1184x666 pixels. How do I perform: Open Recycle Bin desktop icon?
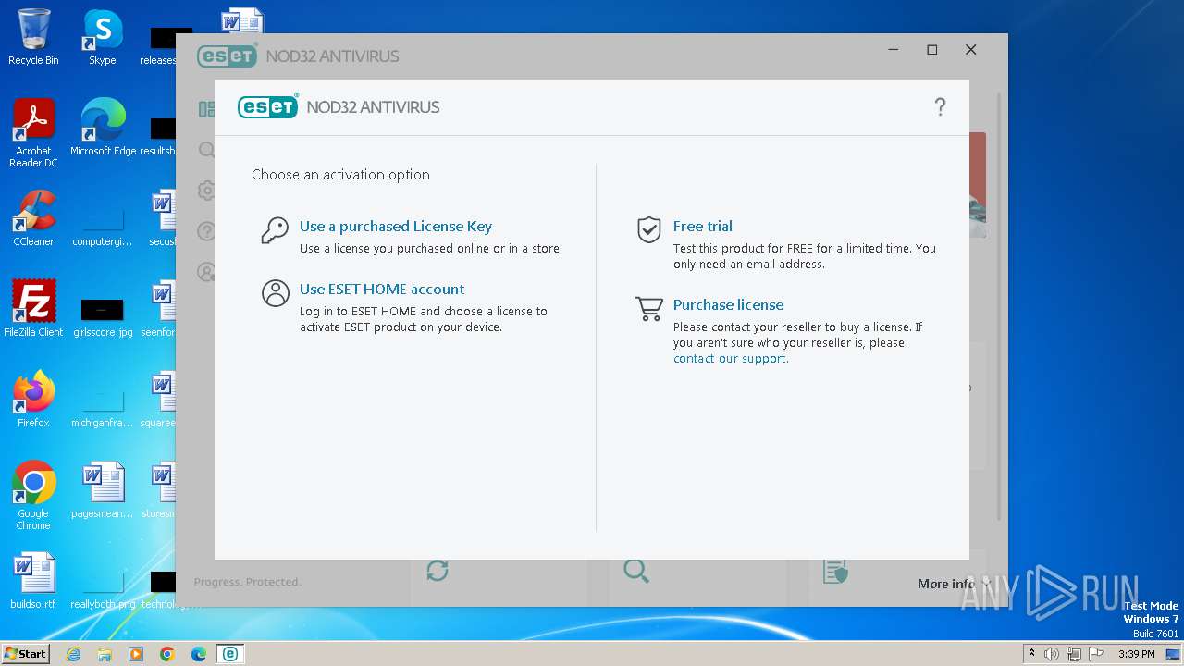tap(33, 37)
